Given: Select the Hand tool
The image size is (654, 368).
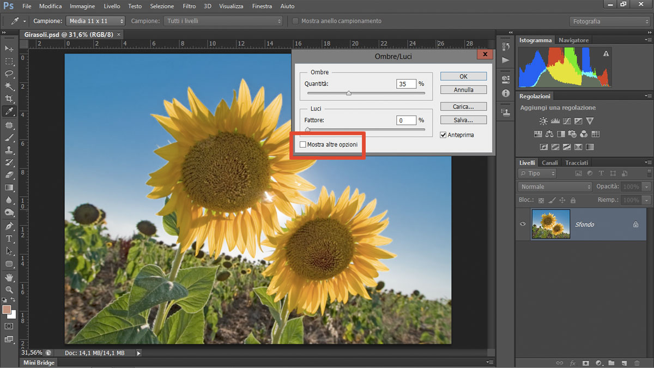Looking at the screenshot, I should [9, 277].
